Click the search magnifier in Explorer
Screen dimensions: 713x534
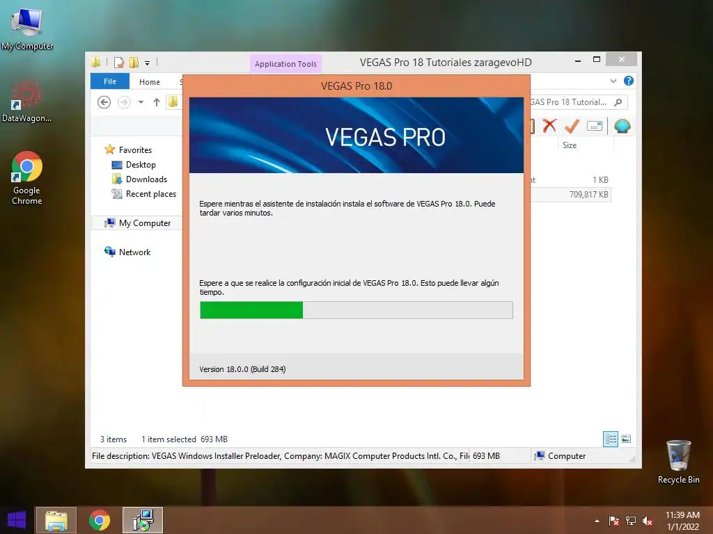(618, 102)
